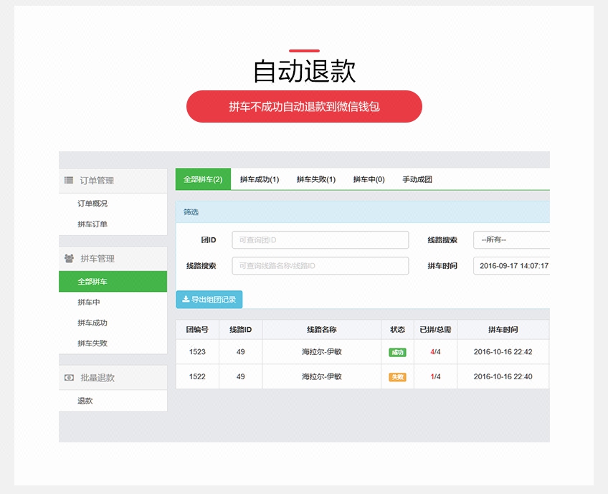608x494 pixels.
Task: Open 订单概况 in the sidebar
Action: [92, 204]
